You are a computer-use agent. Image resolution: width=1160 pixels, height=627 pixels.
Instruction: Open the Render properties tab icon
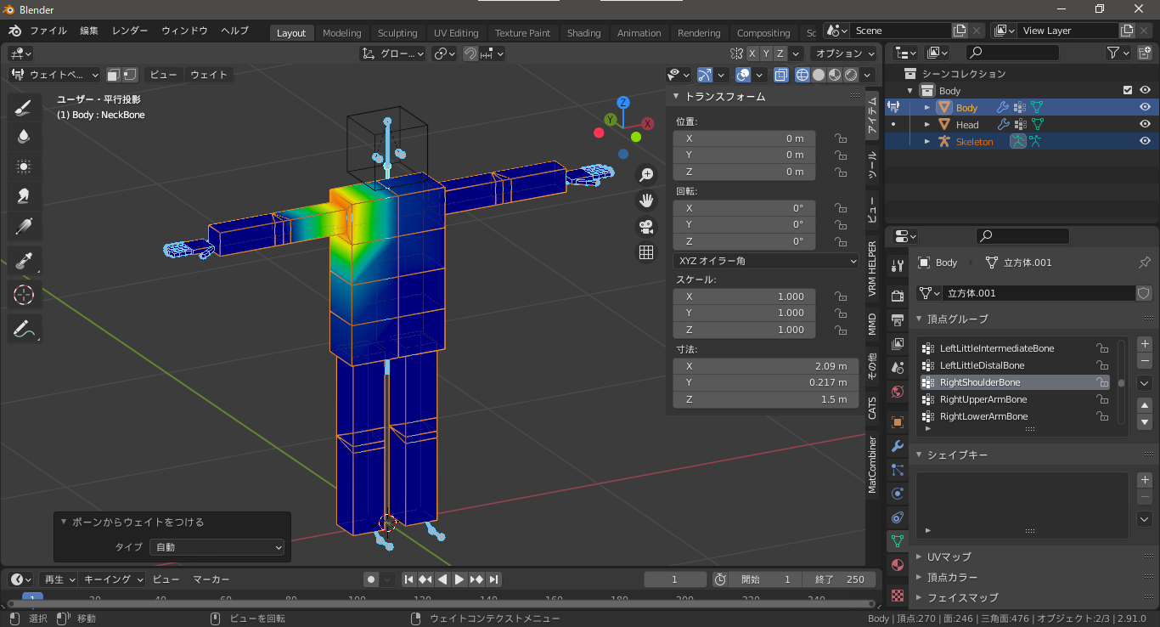pyautogui.click(x=897, y=296)
